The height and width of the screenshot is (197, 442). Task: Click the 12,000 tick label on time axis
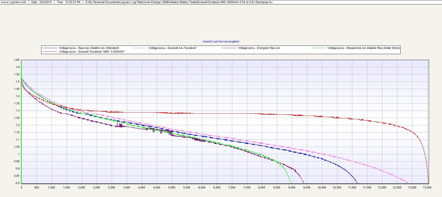click(x=382, y=187)
